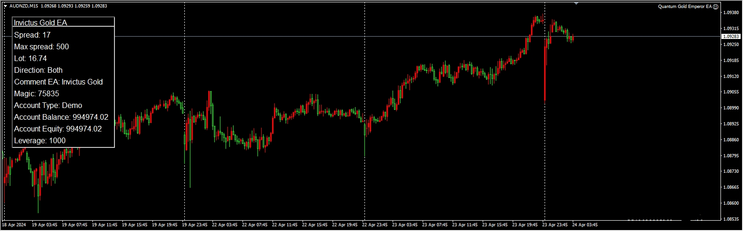This screenshot has height=231, width=743.
Task: Click the Quantum Gold Emperor EA smiley icon
Action: [715, 7]
